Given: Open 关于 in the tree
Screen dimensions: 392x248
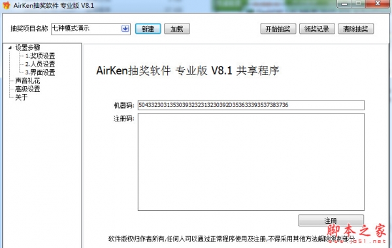Looking at the screenshot, I should click(x=22, y=97).
